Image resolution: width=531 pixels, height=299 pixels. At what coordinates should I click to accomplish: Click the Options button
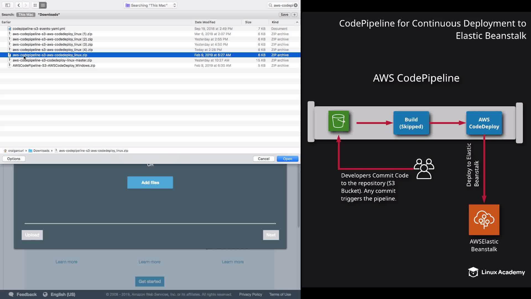[14, 159]
